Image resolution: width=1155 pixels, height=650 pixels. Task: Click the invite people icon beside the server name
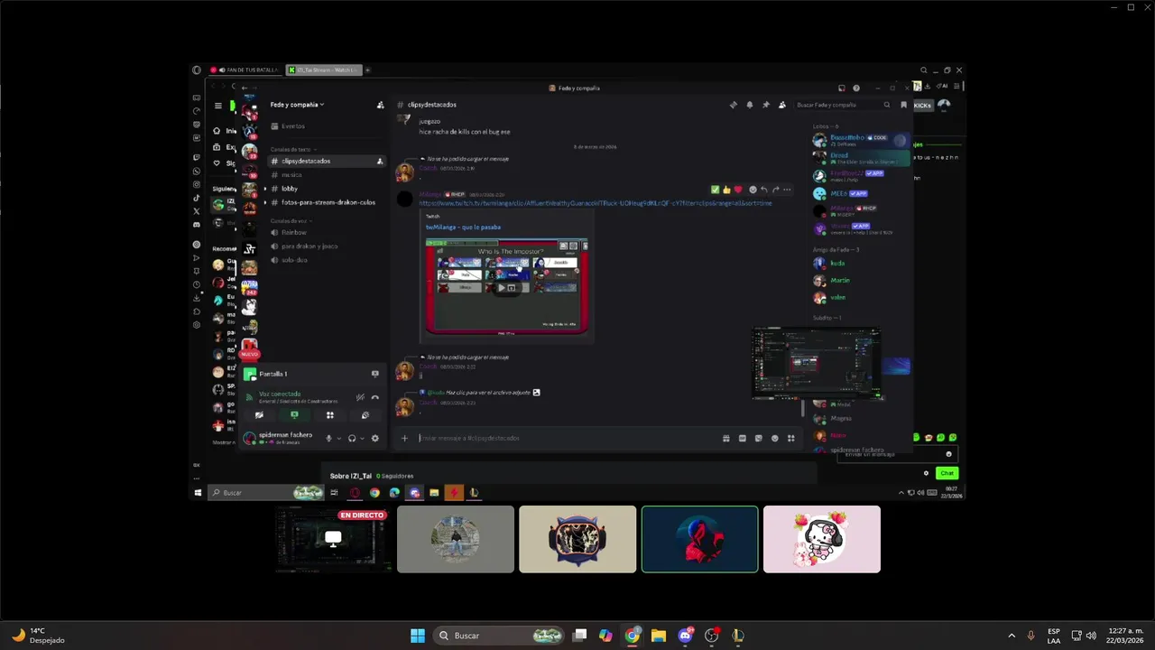pos(380,105)
